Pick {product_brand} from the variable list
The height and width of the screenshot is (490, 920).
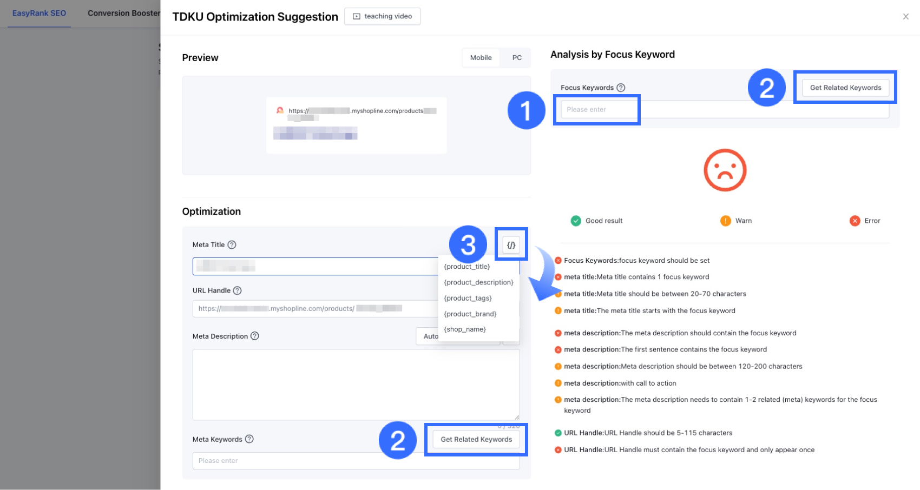[470, 314]
